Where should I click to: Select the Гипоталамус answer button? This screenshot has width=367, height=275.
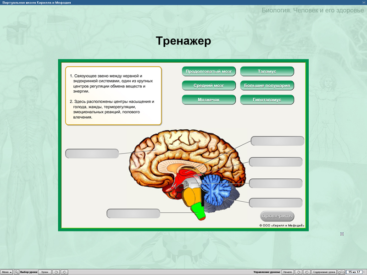(x=266, y=99)
